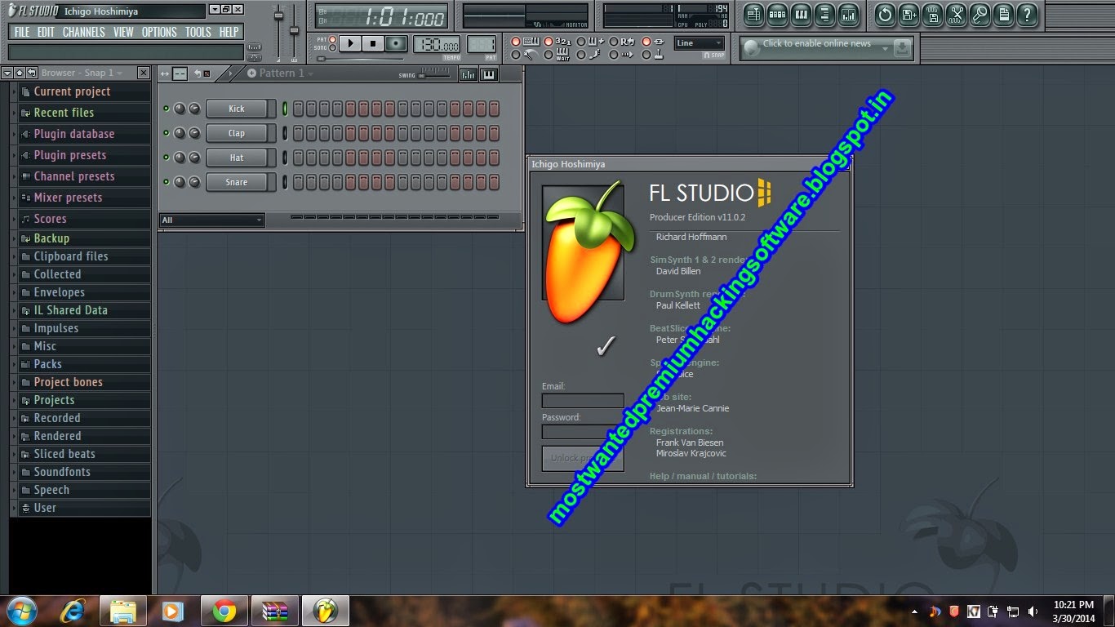Open the Browser - Snap 1 dropdown
Viewport: 1115px width, 627px height.
click(82, 73)
